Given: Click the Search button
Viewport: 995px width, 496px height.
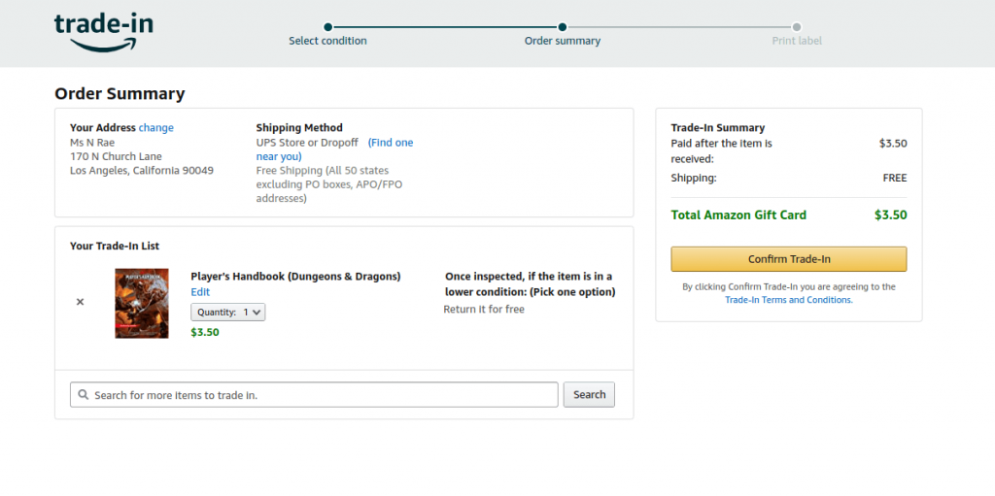Looking at the screenshot, I should pyautogui.click(x=589, y=395).
